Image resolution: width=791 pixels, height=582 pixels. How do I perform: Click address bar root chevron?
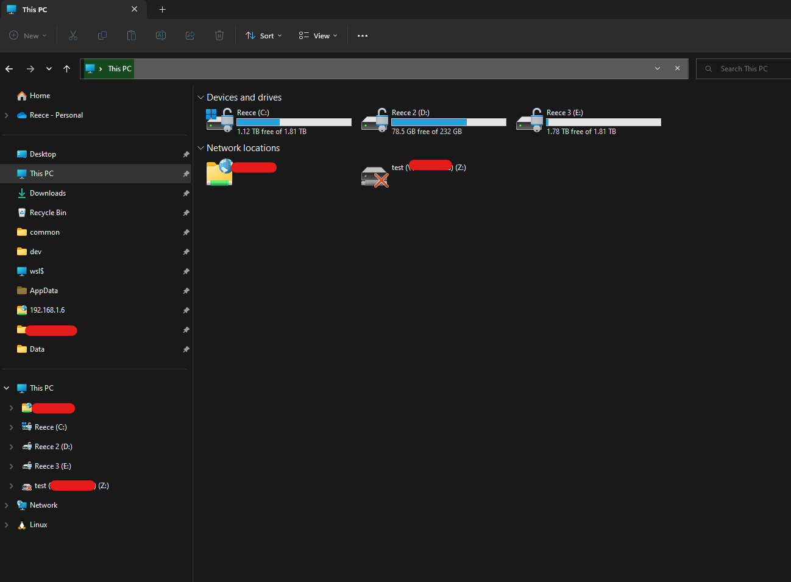click(101, 69)
